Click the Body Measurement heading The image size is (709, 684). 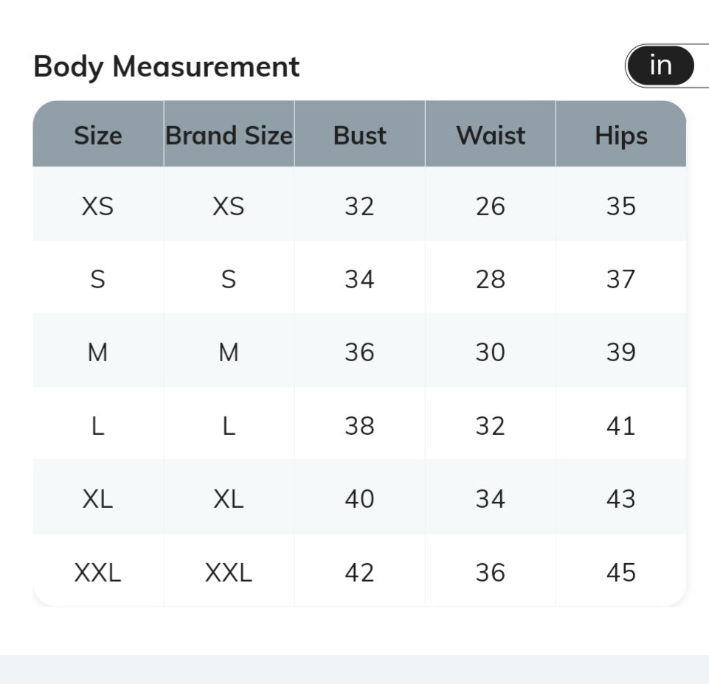pyautogui.click(x=167, y=67)
